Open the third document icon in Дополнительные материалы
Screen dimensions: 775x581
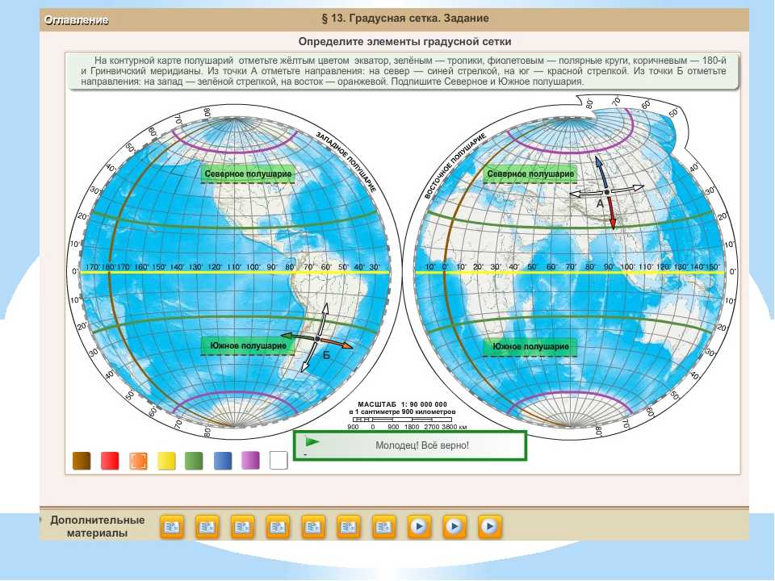243,527
